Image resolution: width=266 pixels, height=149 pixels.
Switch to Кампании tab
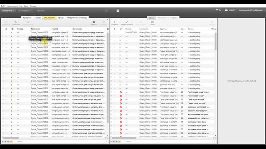point(27,17)
